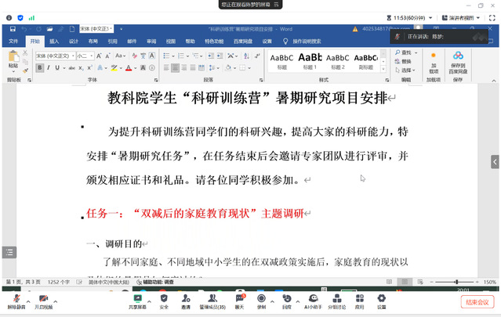Toggle Underline formatting
This screenshot has height=317, width=501.
[x=56, y=67]
